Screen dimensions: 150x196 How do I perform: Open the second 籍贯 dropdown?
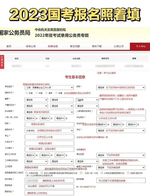(62, 100)
